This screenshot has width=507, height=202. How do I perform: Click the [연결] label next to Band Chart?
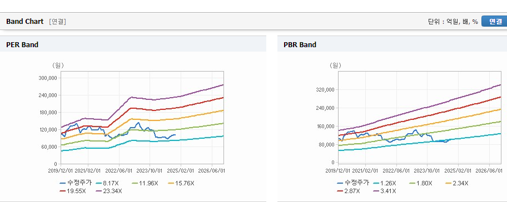tap(58, 22)
